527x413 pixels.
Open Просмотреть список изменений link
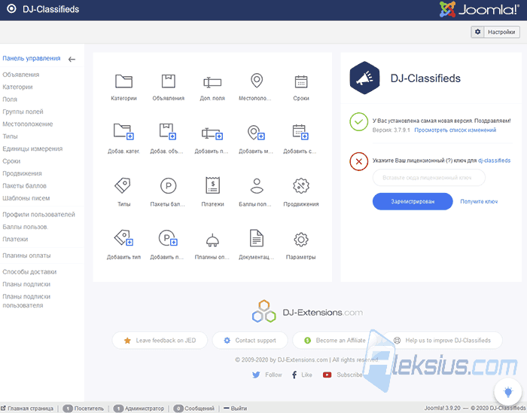455,130
